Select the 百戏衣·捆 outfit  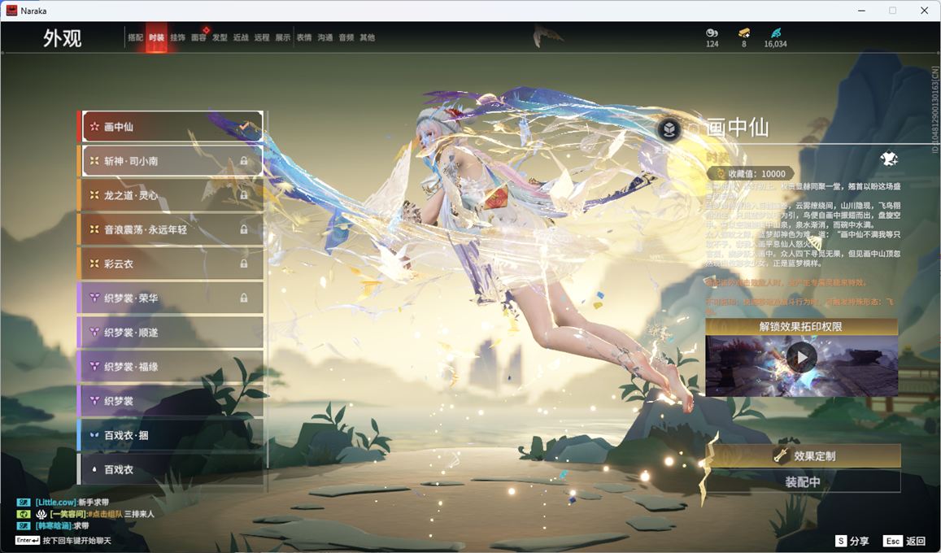(171, 434)
